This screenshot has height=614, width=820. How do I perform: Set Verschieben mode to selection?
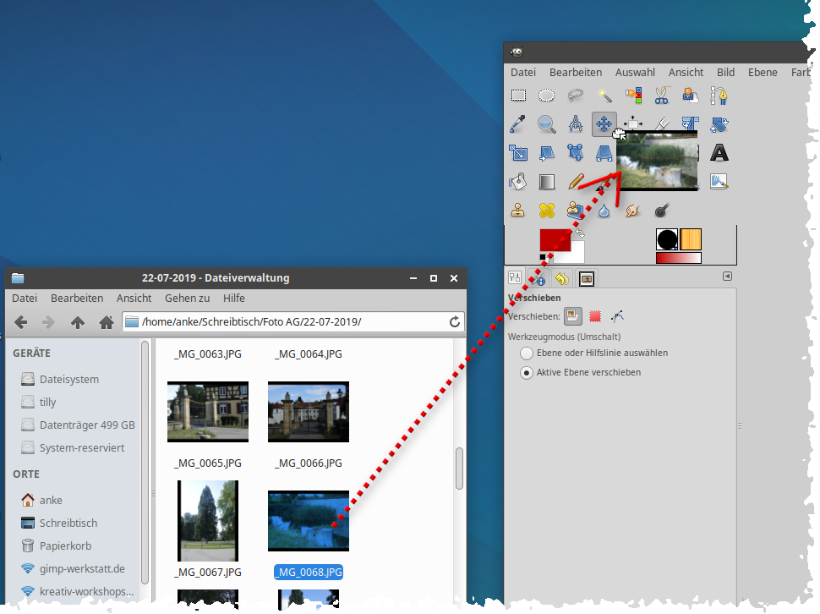click(x=595, y=316)
